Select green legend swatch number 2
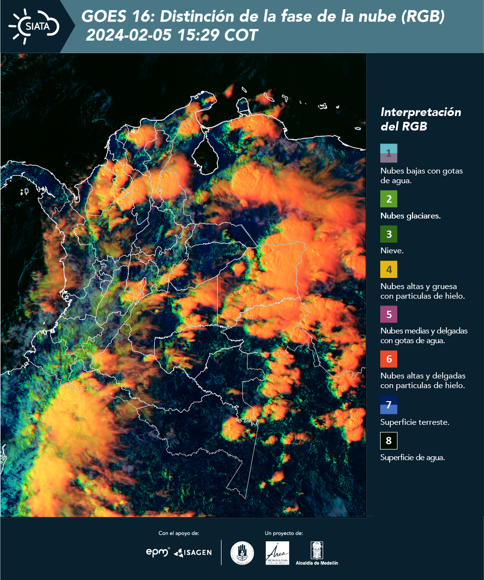Image resolution: width=484 pixels, height=580 pixels. click(x=388, y=199)
